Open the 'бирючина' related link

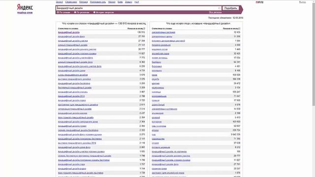click(157, 66)
